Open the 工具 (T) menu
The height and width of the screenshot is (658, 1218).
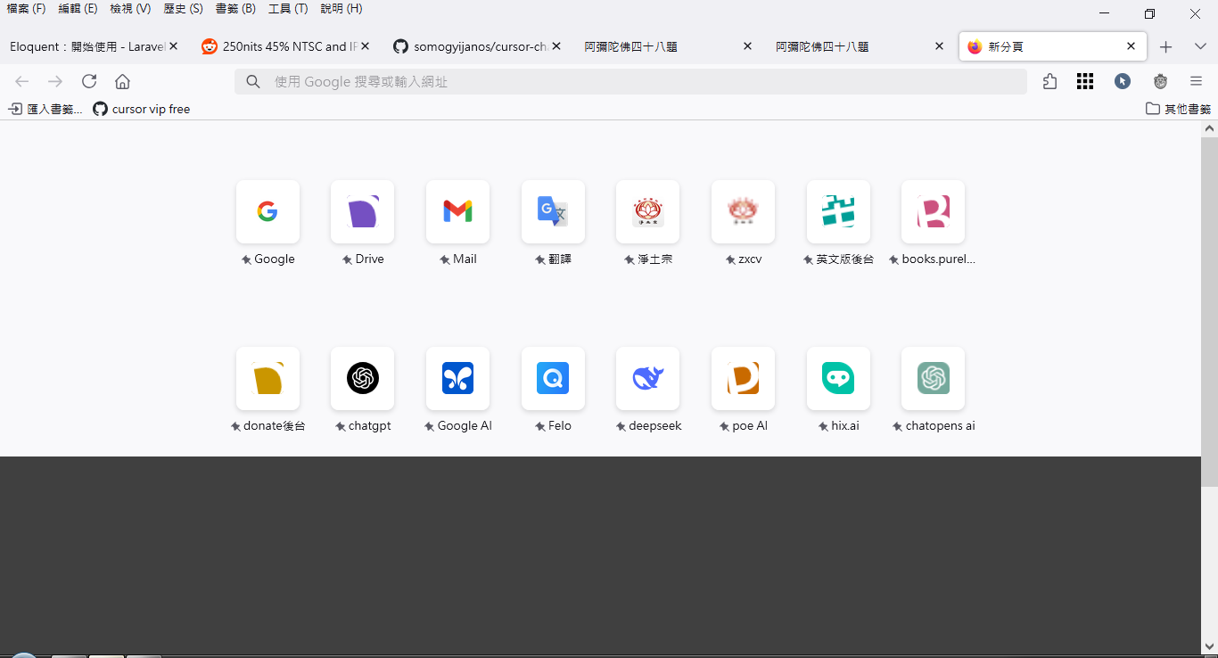point(288,9)
